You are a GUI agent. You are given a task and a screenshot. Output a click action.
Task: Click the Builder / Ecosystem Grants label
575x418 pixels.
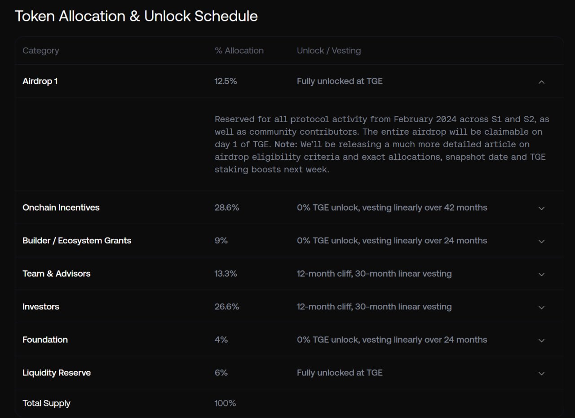pyautogui.click(x=77, y=241)
